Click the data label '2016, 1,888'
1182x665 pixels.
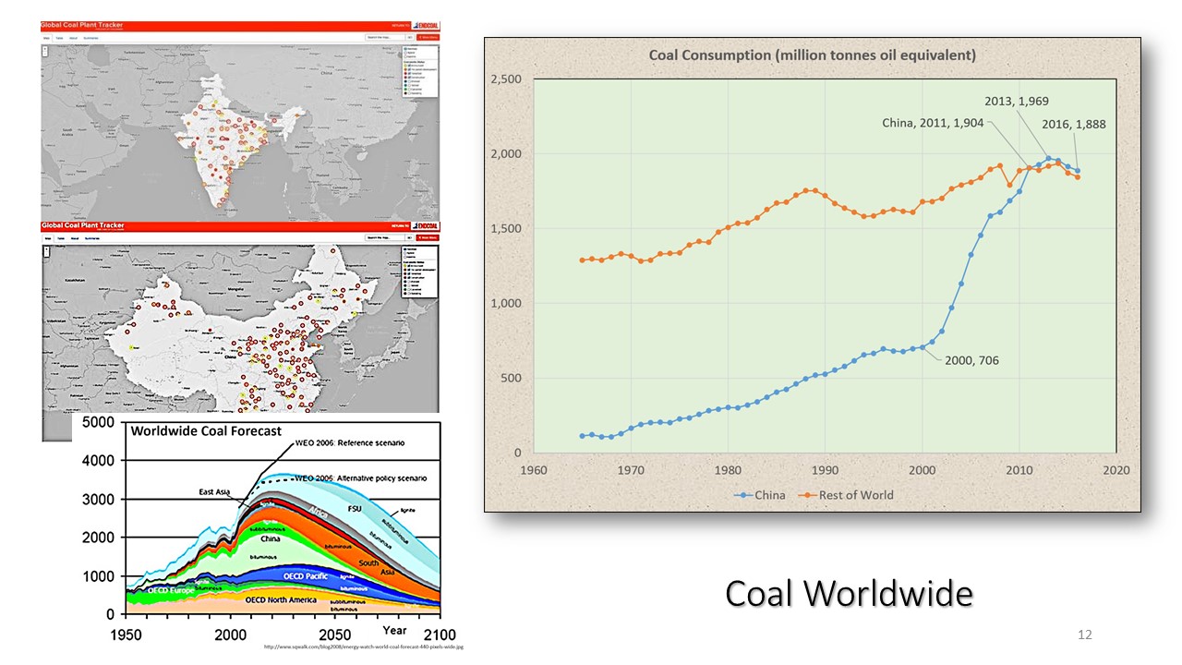click(1073, 124)
